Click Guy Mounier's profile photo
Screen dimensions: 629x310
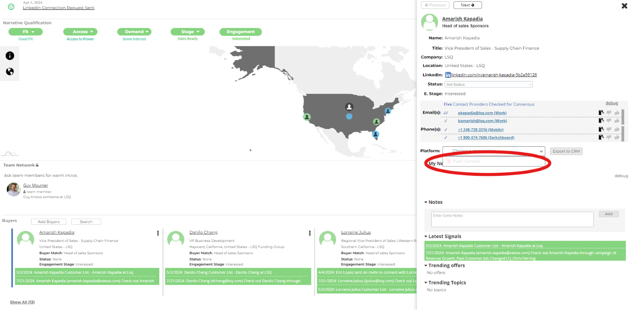point(13,189)
